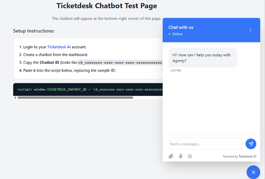Click into the Send a message field
265x179 pixels.
click(205, 144)
